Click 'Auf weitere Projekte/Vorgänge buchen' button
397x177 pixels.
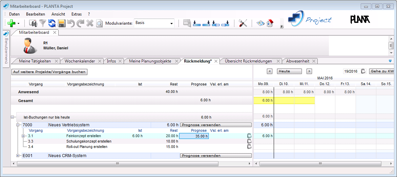49,72
